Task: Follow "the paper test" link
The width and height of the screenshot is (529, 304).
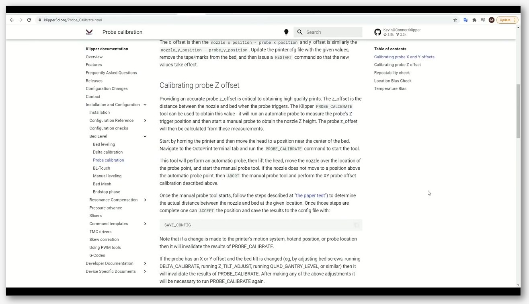Action: click(311, 195)
